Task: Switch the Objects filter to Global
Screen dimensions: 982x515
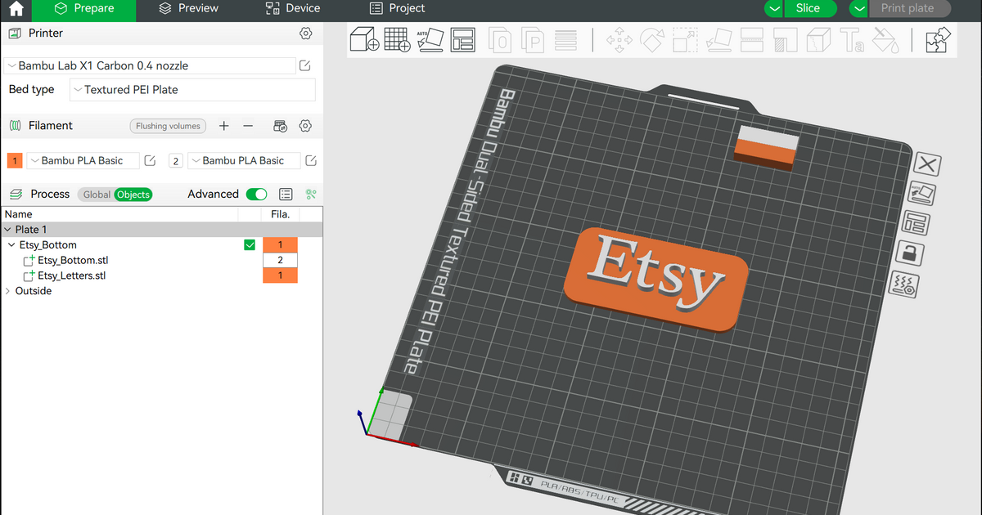Action: coord(96,195)
